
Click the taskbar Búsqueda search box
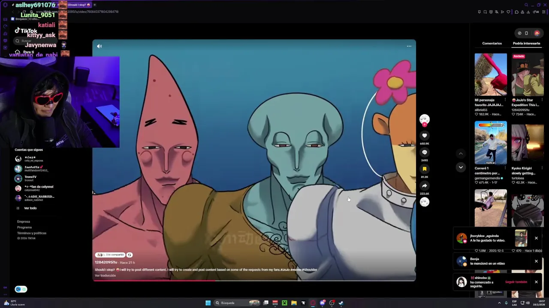tap(237, 303)
